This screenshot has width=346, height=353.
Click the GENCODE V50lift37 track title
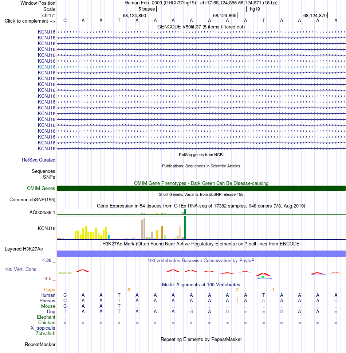point(201,27)
